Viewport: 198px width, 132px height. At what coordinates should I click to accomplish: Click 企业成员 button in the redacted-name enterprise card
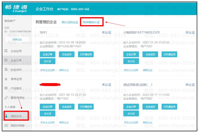(67, 107)
